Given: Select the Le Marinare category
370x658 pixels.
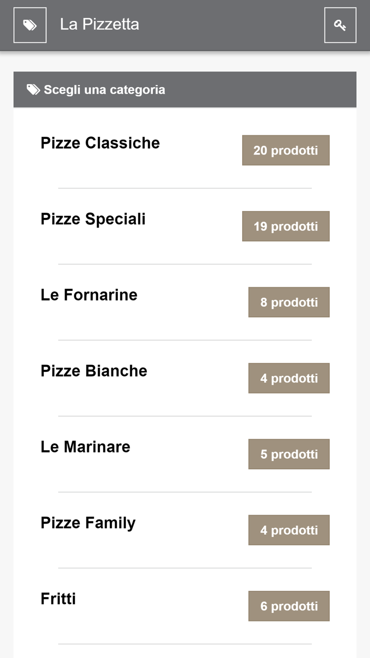Looking at the screenshot, I should (85, 447).
